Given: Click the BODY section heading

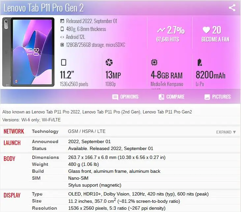Looking at the screenshot, I should click(x=9, y=159).
